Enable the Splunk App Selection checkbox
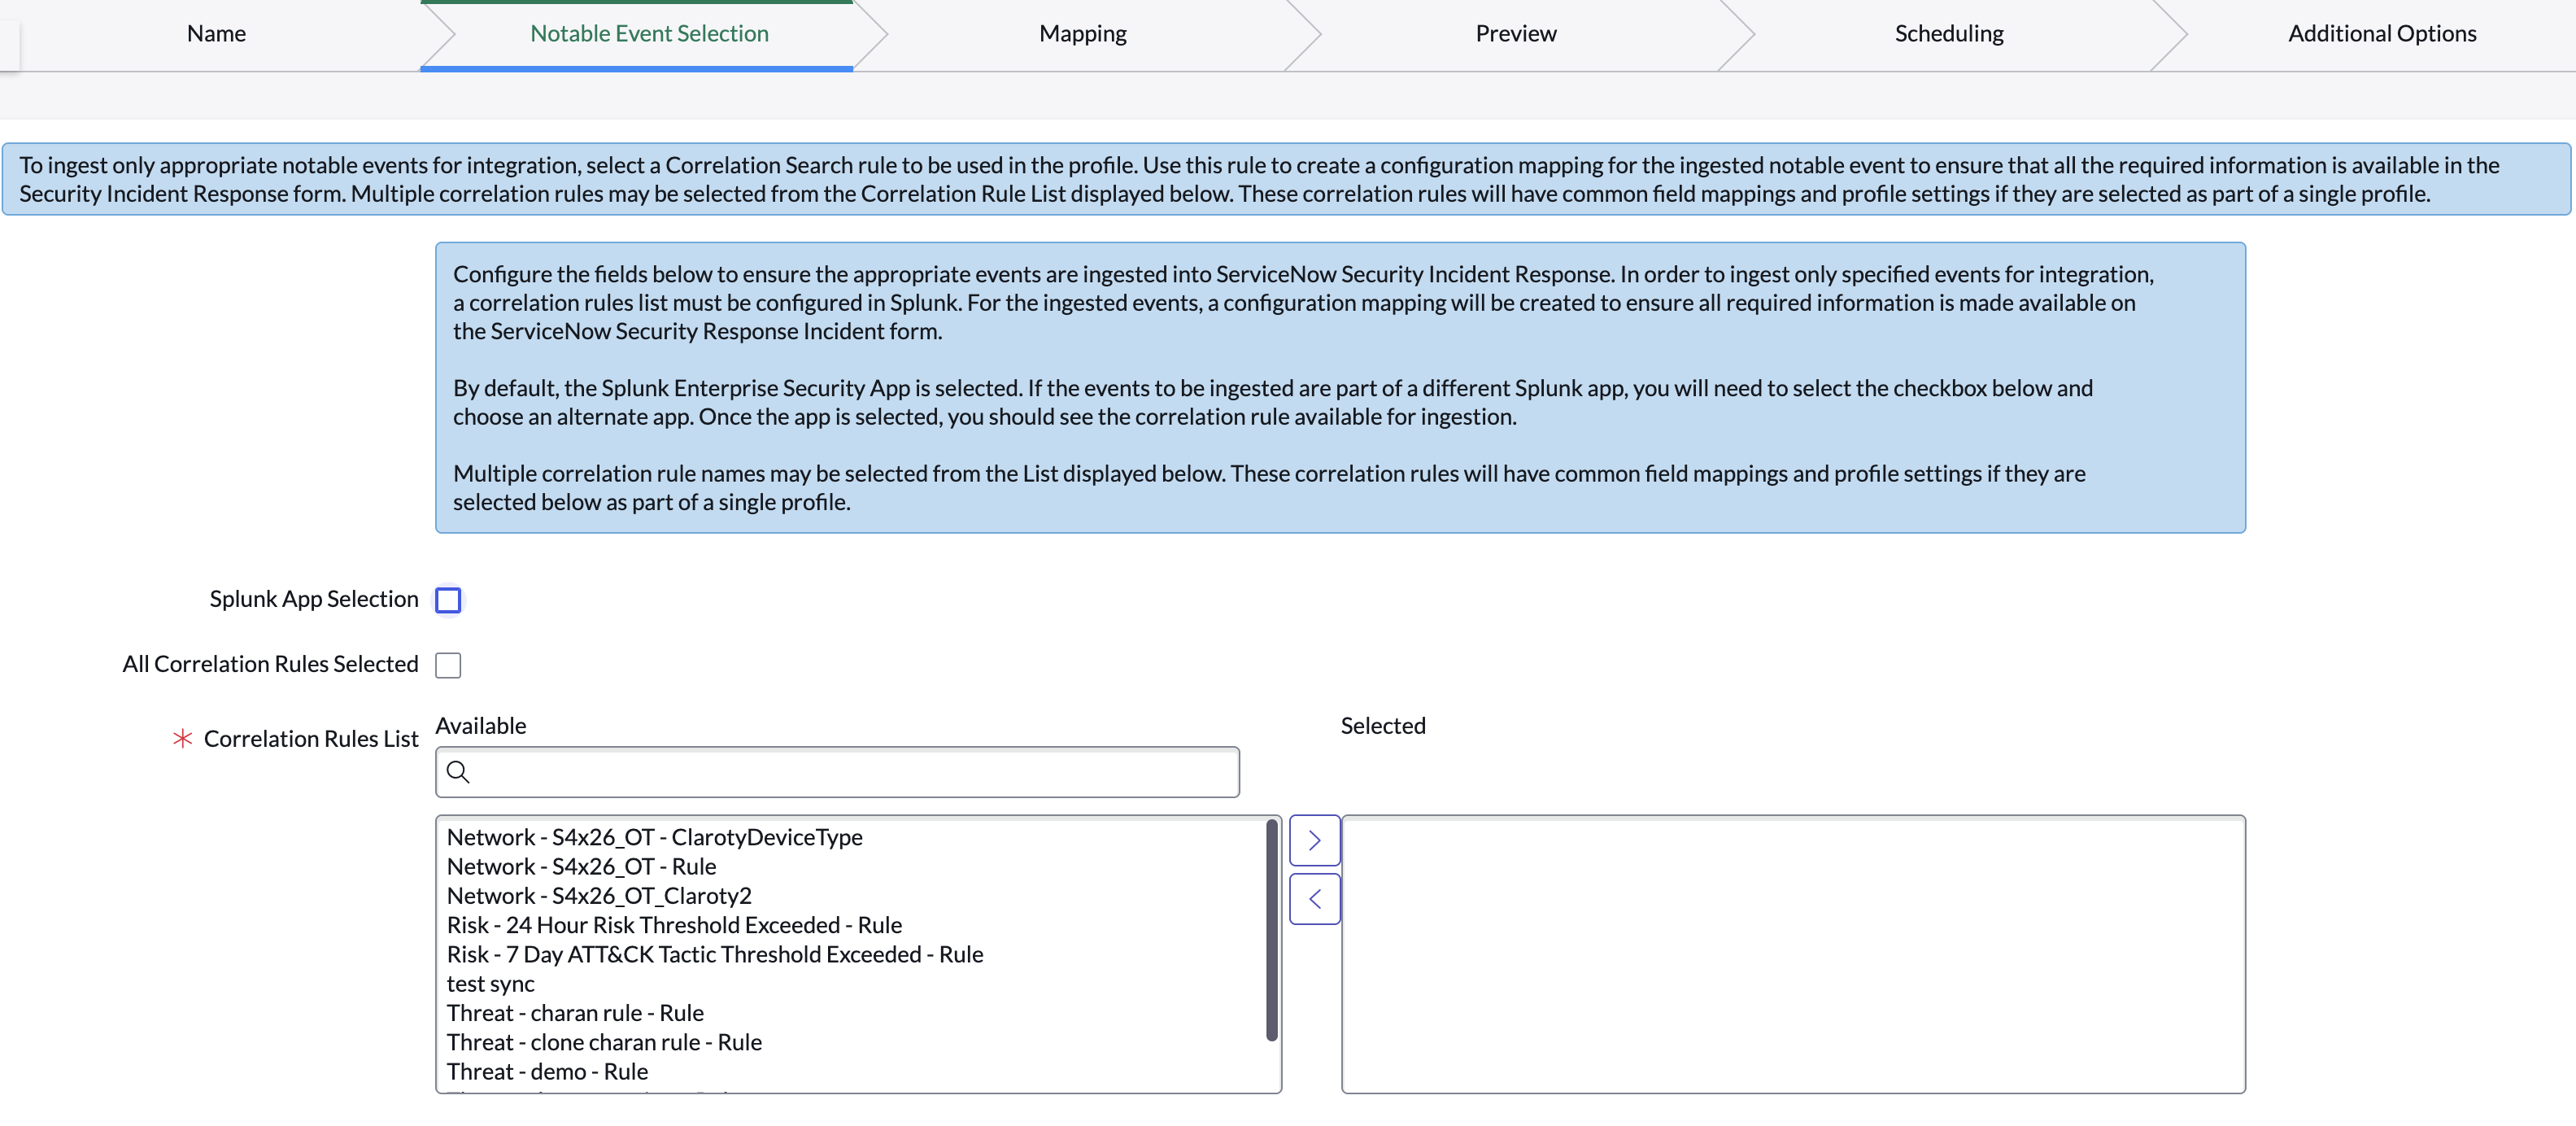The width and height of the screenshot is (2576, 1126). point(448,600)
